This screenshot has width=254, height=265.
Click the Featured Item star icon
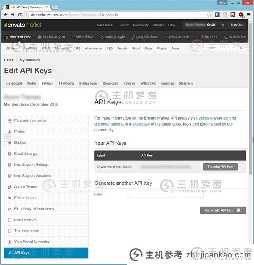(10, 198)
